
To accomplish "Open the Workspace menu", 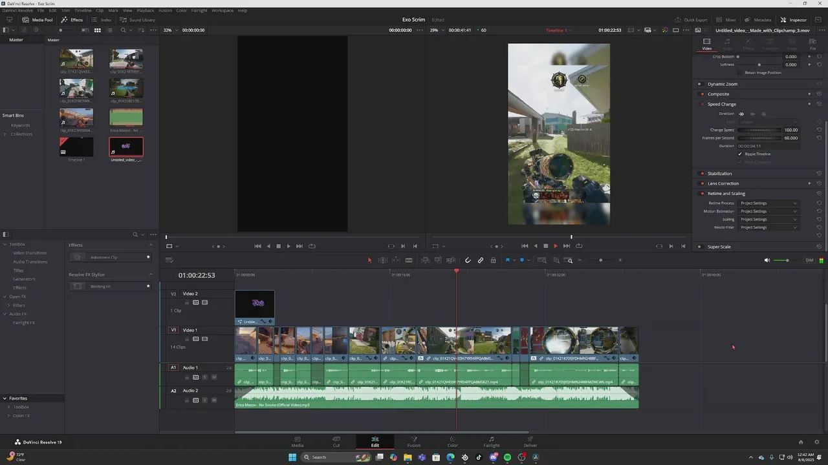I will tap(223, 10).
